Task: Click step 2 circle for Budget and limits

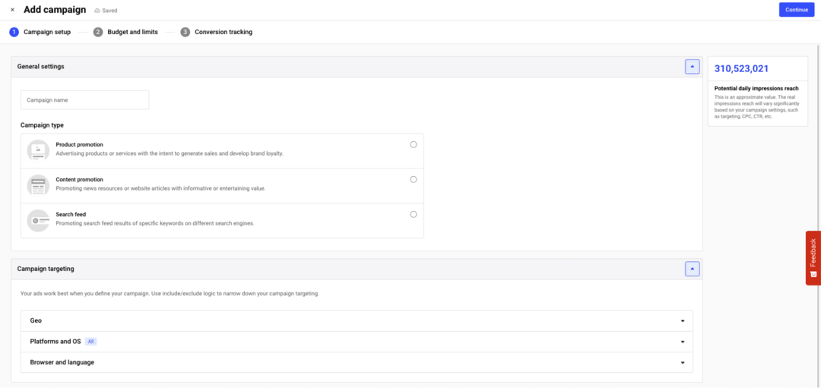Action: (x=98, y=32)
